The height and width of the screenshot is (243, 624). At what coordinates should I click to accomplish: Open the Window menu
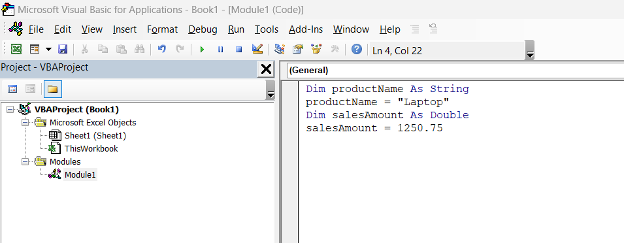[x=351, y=29]
